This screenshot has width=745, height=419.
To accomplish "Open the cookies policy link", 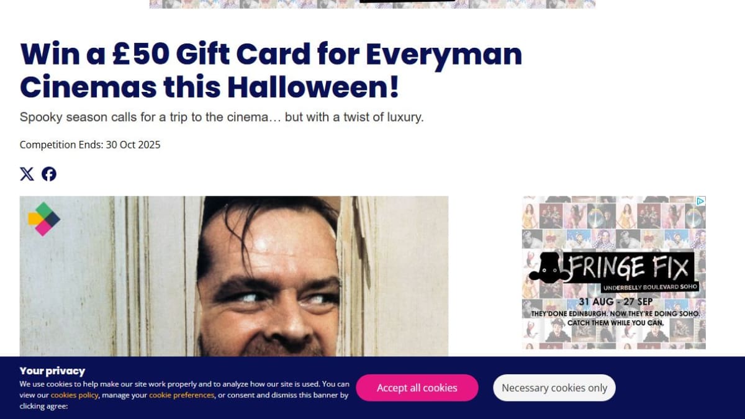I will click(x=74, y=395).
